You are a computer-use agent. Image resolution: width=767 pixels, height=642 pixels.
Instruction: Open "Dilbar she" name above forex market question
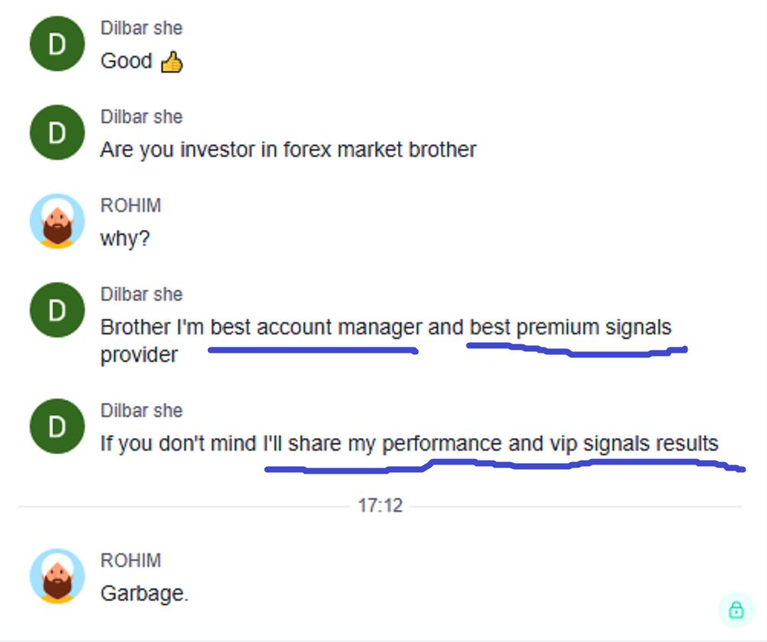[x=141, y=117]
